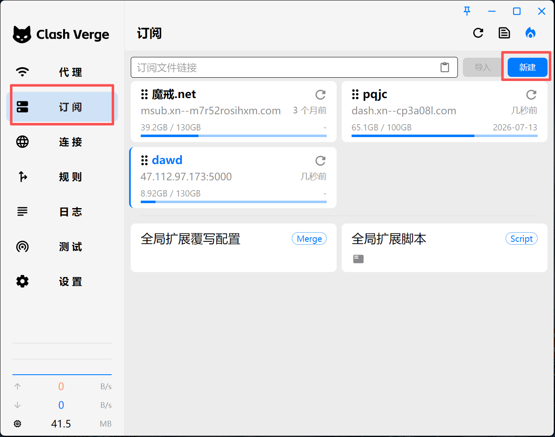The height and width of the screenshot is (437, 555).
Task: Grab drag handle of dawd card
Action: (144, 160)
